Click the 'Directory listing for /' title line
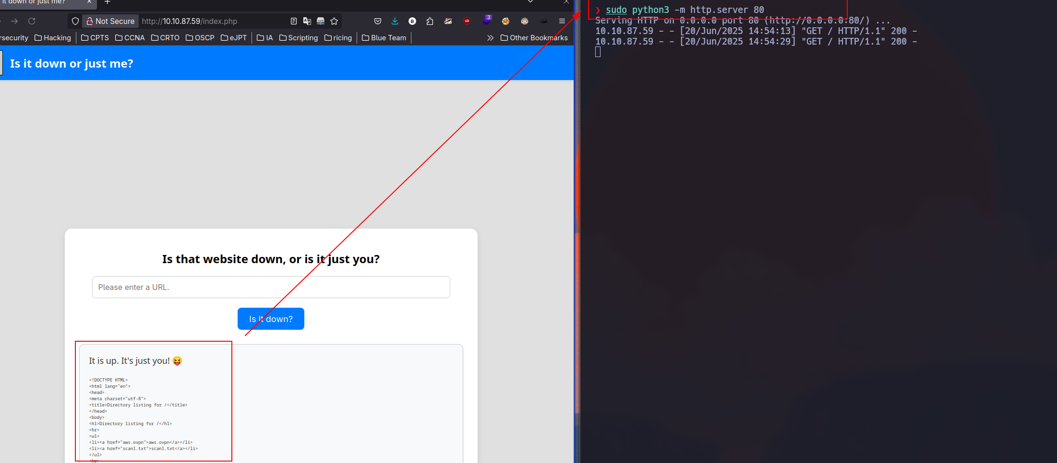Image resolution: width=1057 pixels, height=463 pixels. [138, 405]
